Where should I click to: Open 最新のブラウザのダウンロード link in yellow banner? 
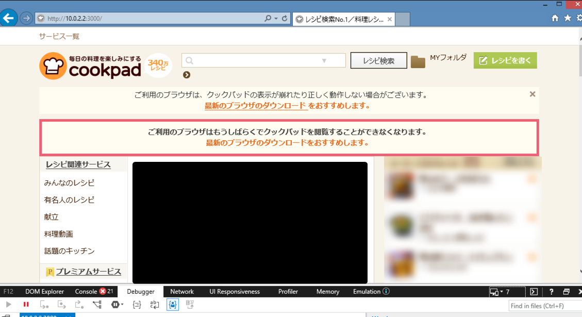click(255, 106)
